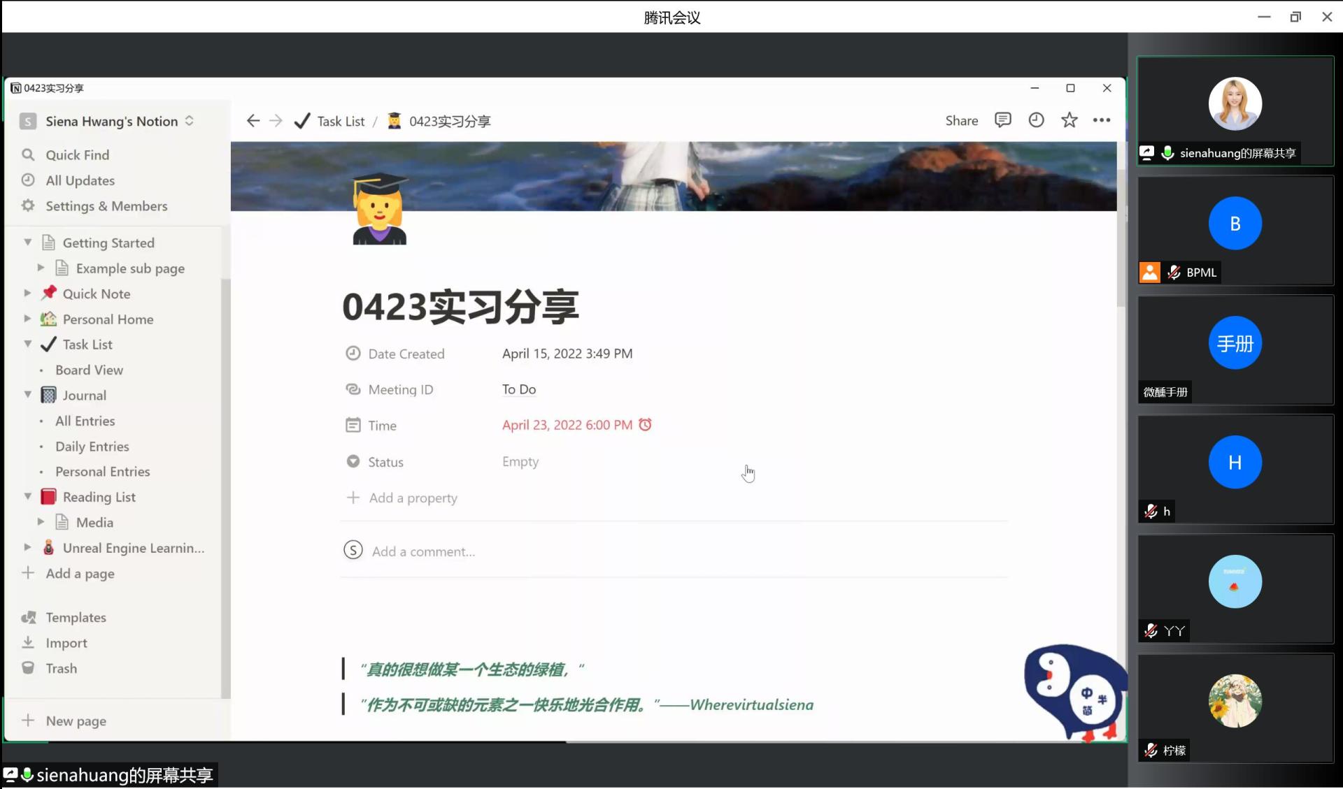Image resolution: width=1343 pixels, height=789 pixels.
Task: Collapse the Task List tree item
Action: click(27, 344)
